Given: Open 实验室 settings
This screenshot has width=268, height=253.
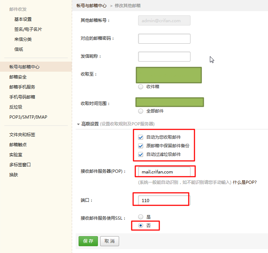Looking at the screenshot, I should click(x=16, y=155).
